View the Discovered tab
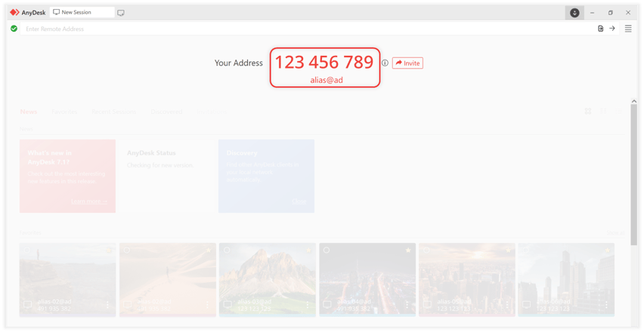644x332 pixels. pyautogui.click(x=166, y=112)
